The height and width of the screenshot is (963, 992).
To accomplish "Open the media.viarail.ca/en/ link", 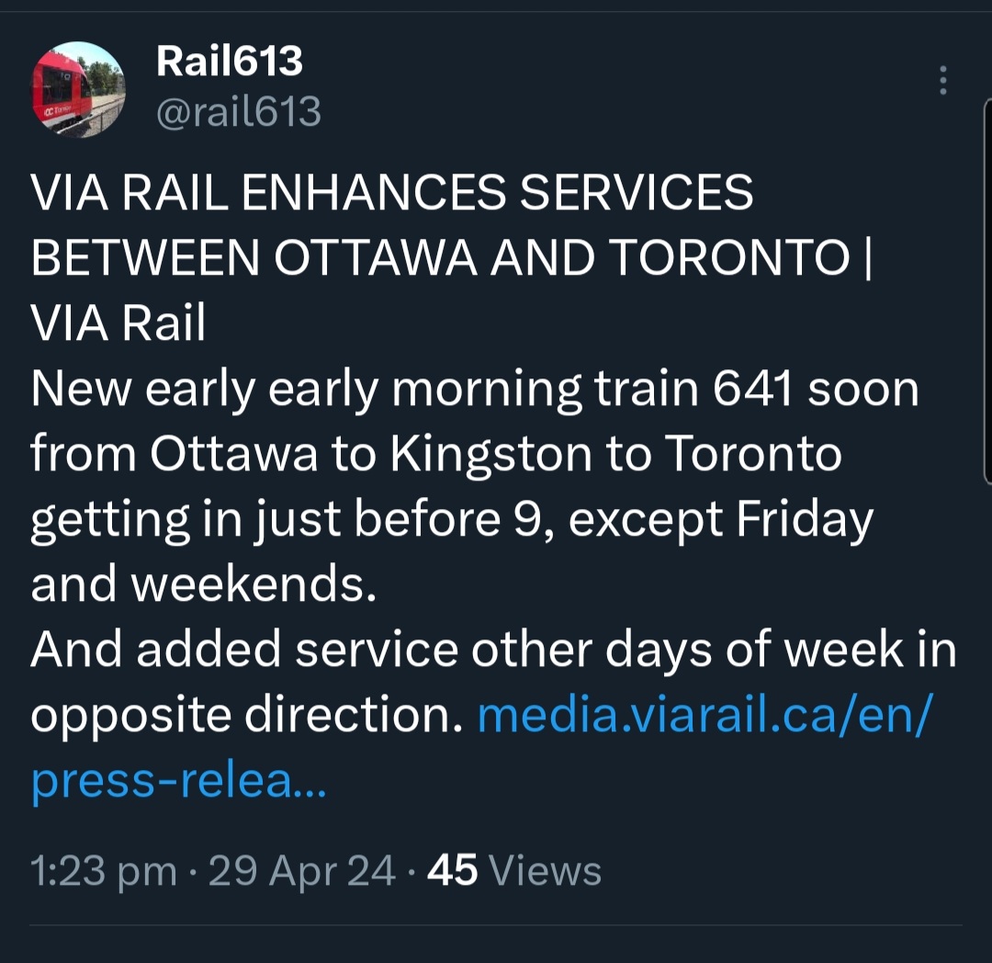I will 705,717.
